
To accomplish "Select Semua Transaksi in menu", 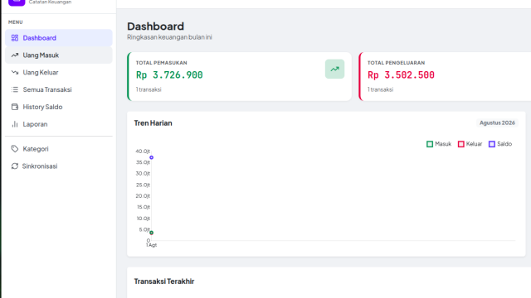I will point(59,89).
